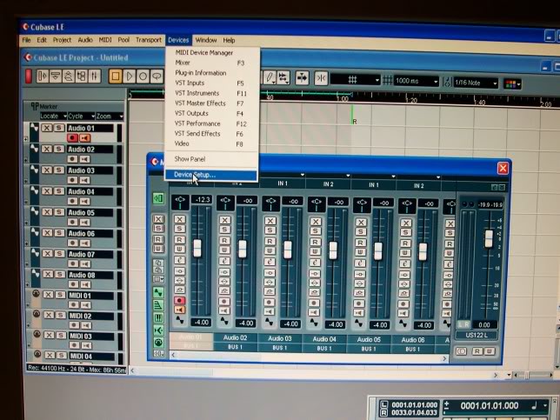Open the File menu

coord(26,40)
